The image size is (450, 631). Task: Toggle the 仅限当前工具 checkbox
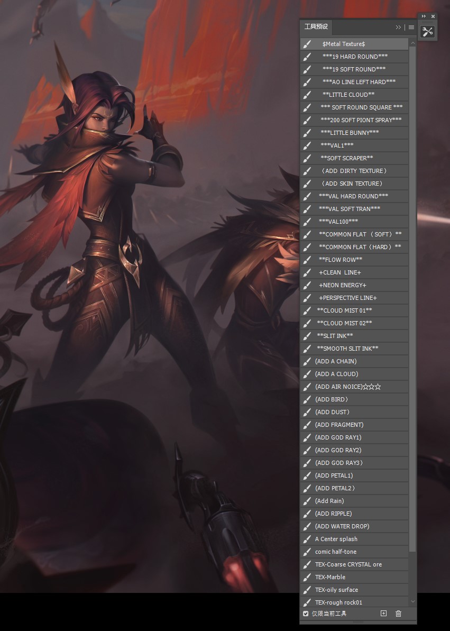(306, 614)
